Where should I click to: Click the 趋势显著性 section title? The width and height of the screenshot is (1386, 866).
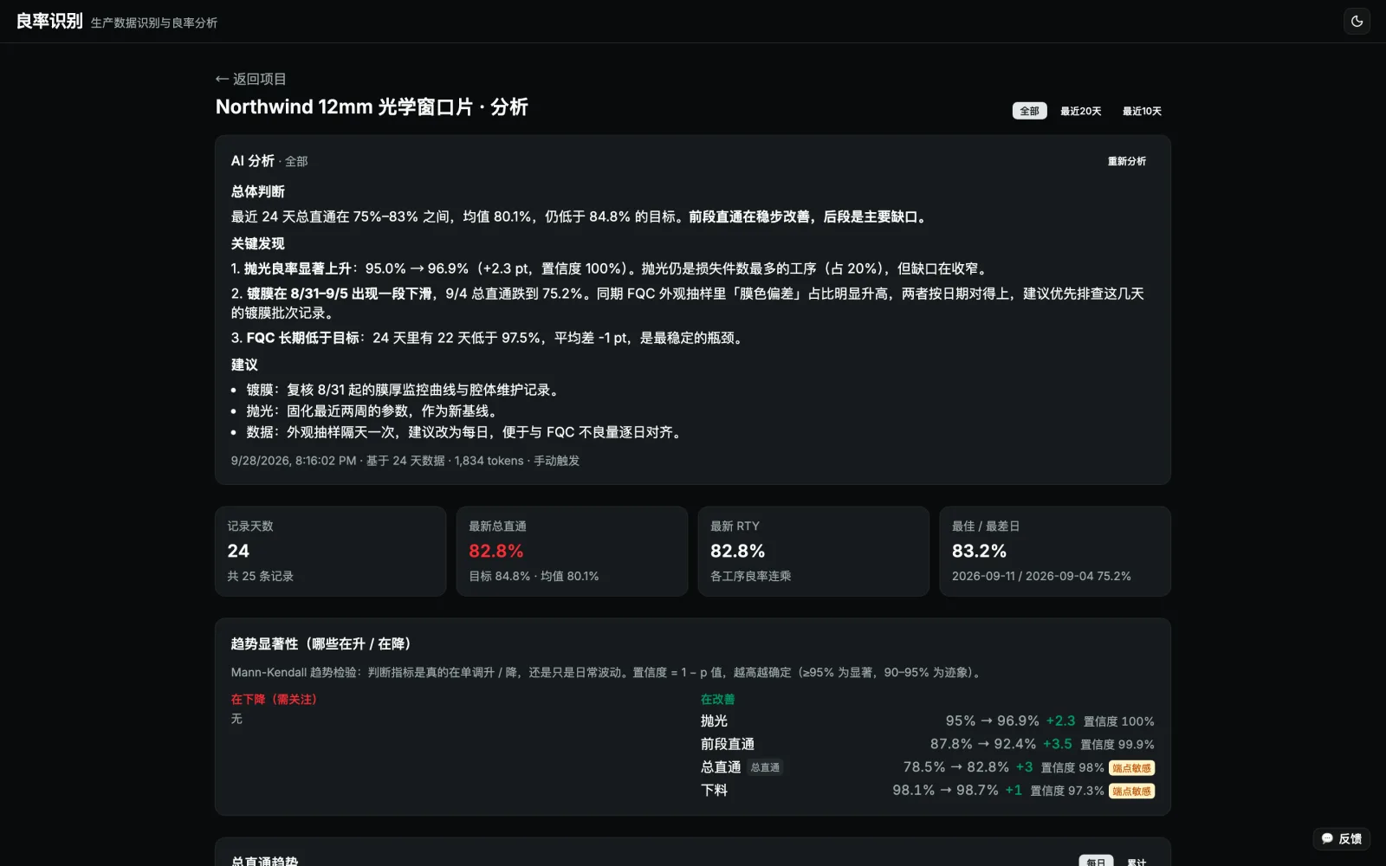[321, 643]
